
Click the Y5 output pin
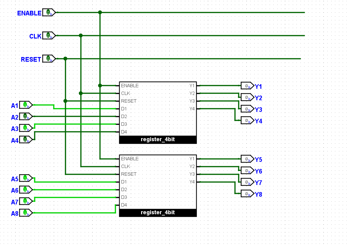point(247,159)
